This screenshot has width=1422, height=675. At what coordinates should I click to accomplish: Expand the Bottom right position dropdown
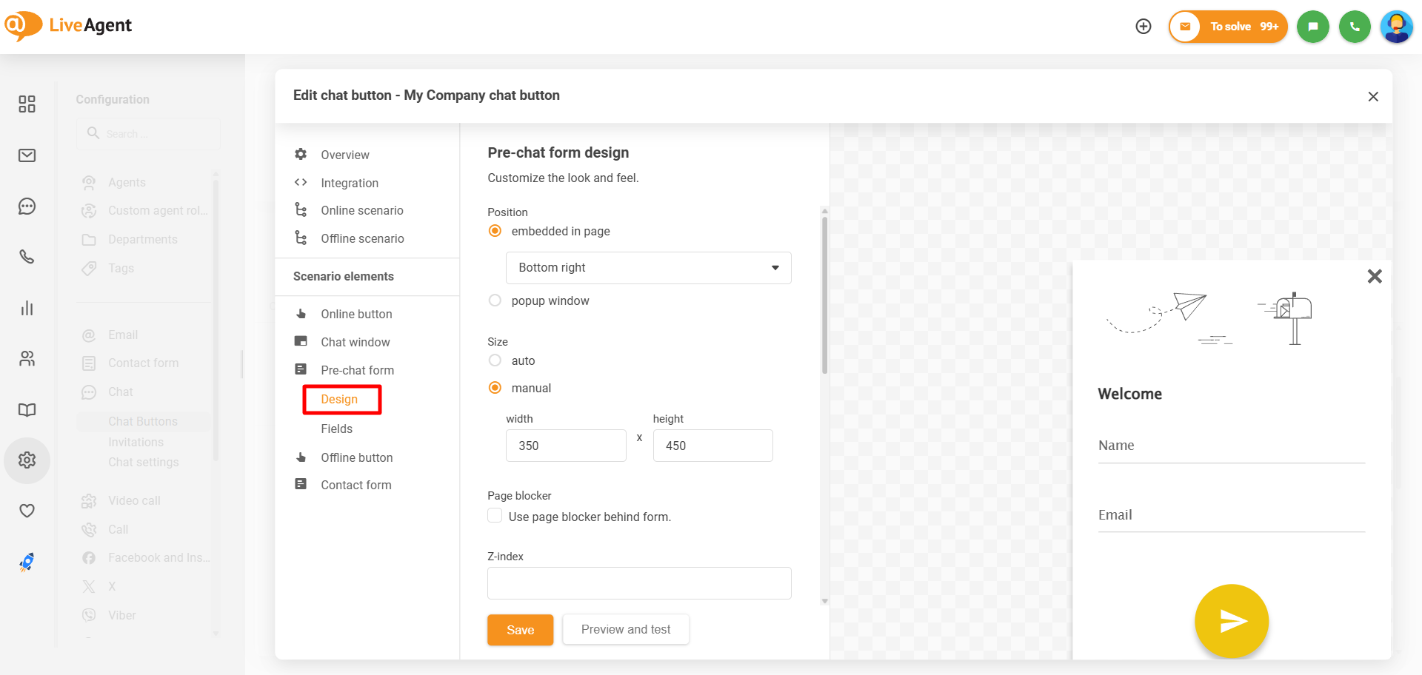coord(648,268)
